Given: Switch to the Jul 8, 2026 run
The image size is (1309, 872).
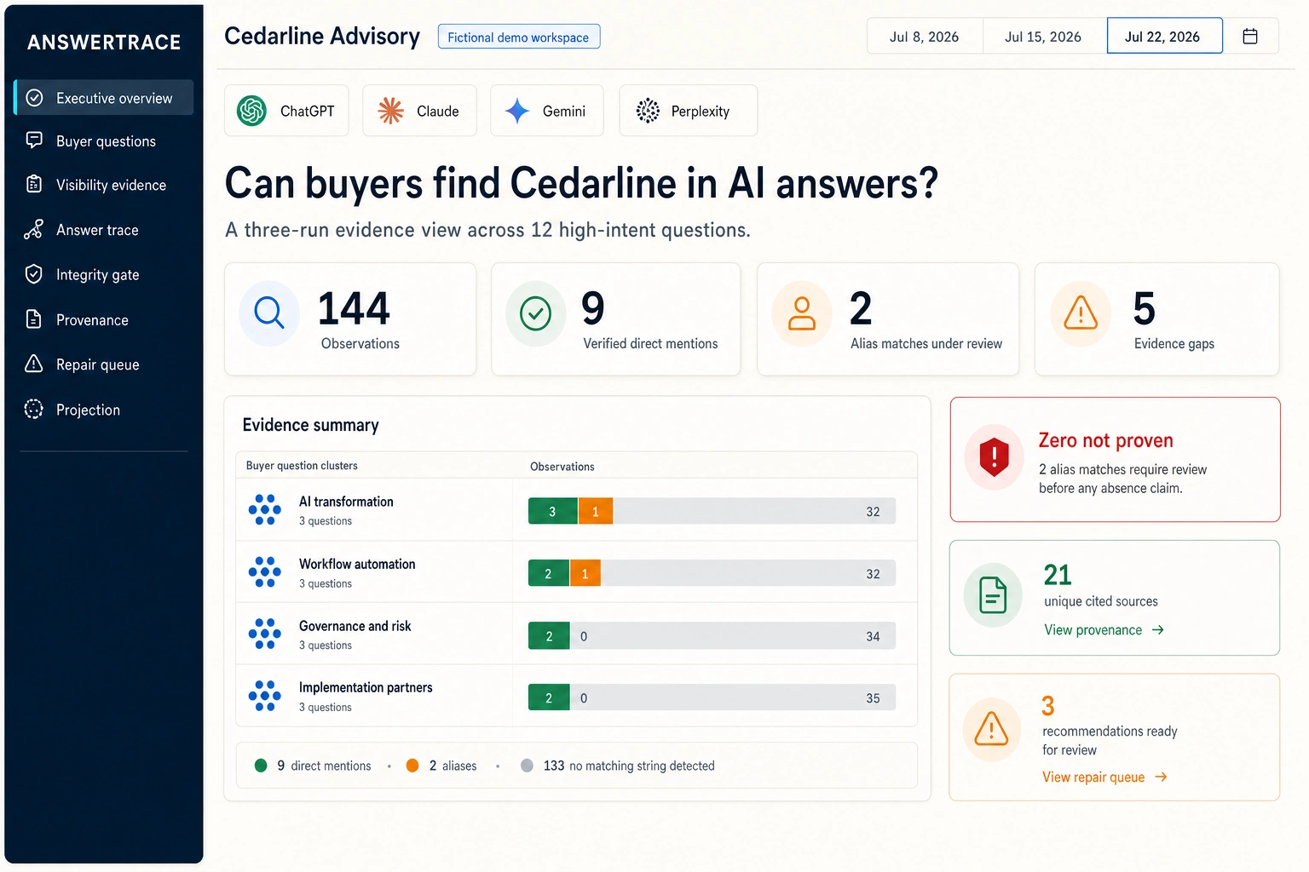Looking at the screenshot, I should pyautogui.click(x=925, y=37).
